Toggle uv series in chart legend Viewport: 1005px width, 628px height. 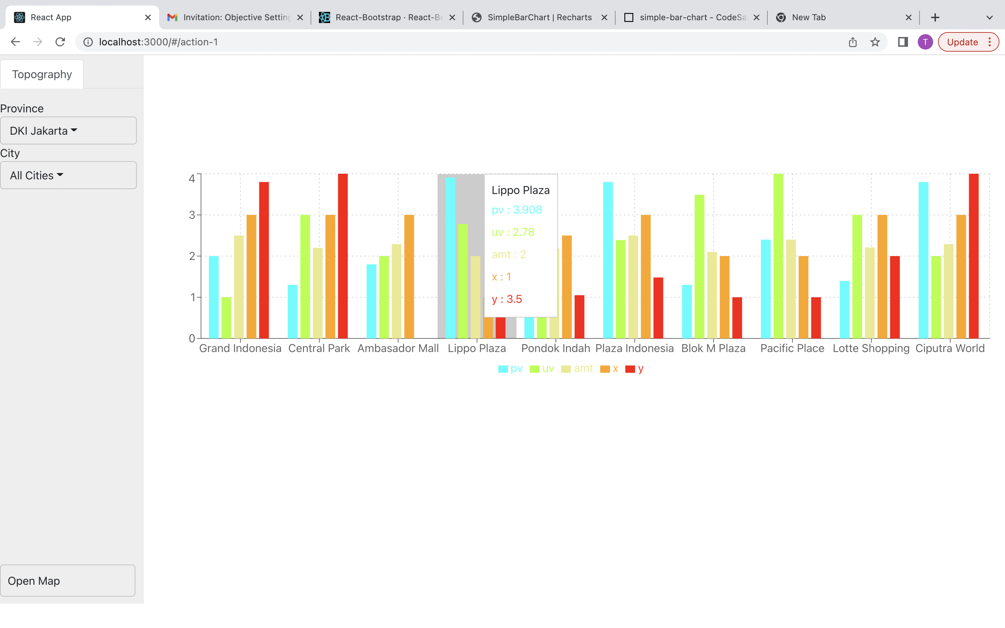click(x=542, y=369)
